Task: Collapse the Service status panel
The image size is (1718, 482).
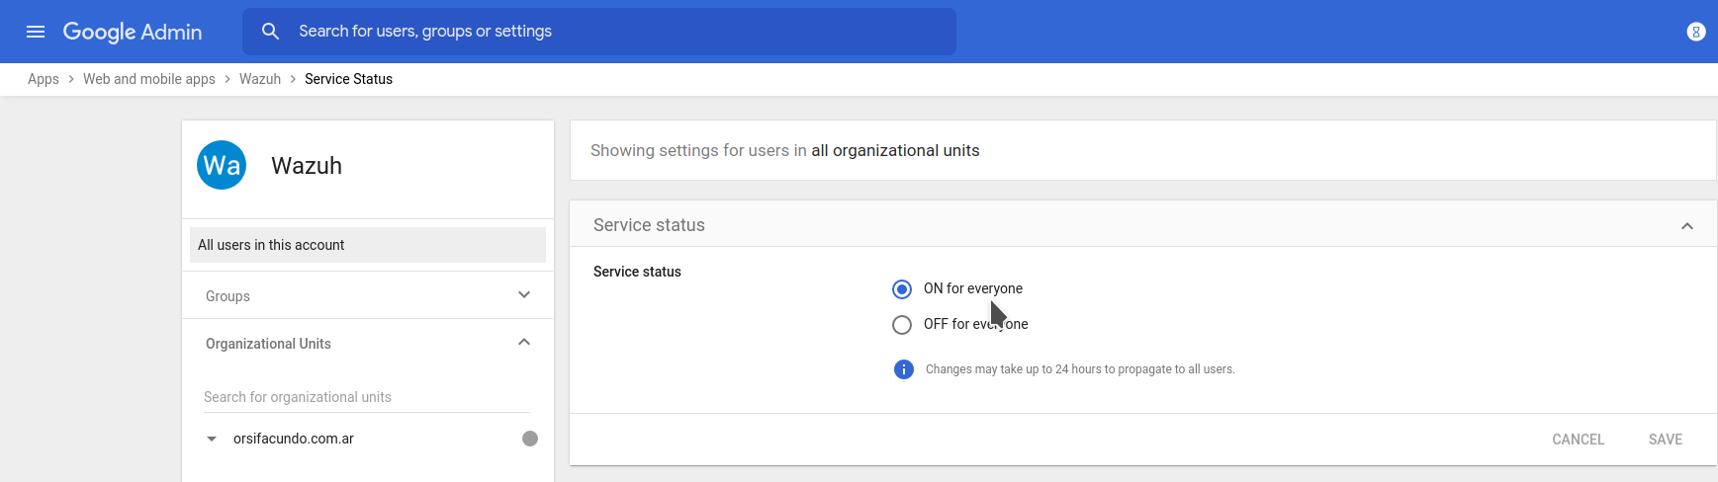Action: coord(1687,226)
